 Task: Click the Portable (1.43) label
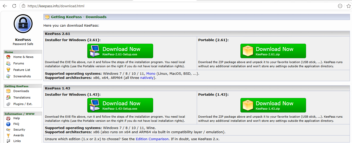(x=213, y=95)
